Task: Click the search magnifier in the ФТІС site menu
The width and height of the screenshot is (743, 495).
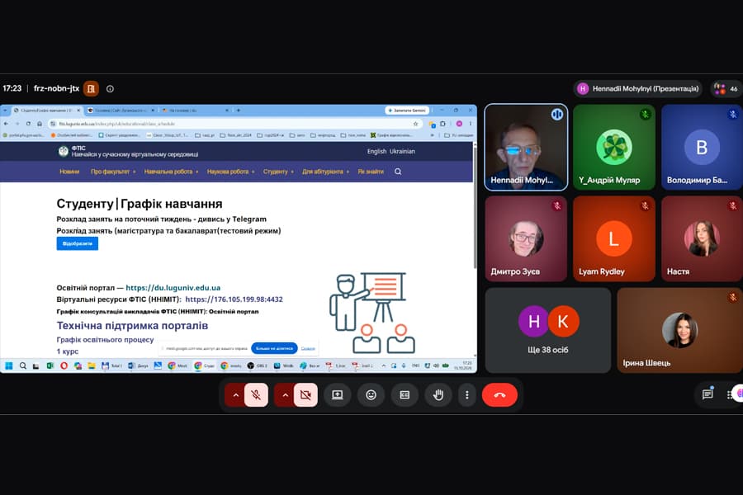Action: coord(398,172)
